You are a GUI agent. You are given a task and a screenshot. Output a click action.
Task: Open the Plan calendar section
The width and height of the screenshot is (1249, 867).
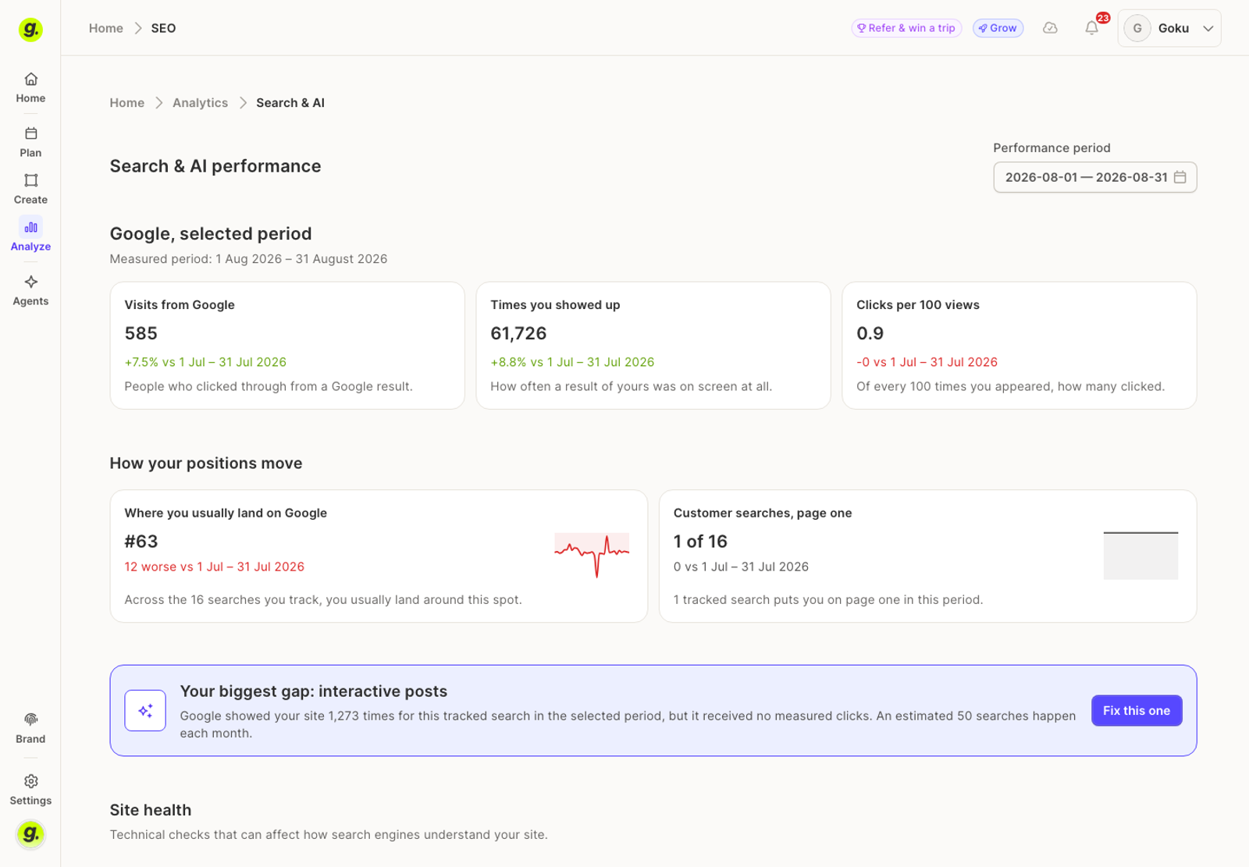(x=30, y=142)
